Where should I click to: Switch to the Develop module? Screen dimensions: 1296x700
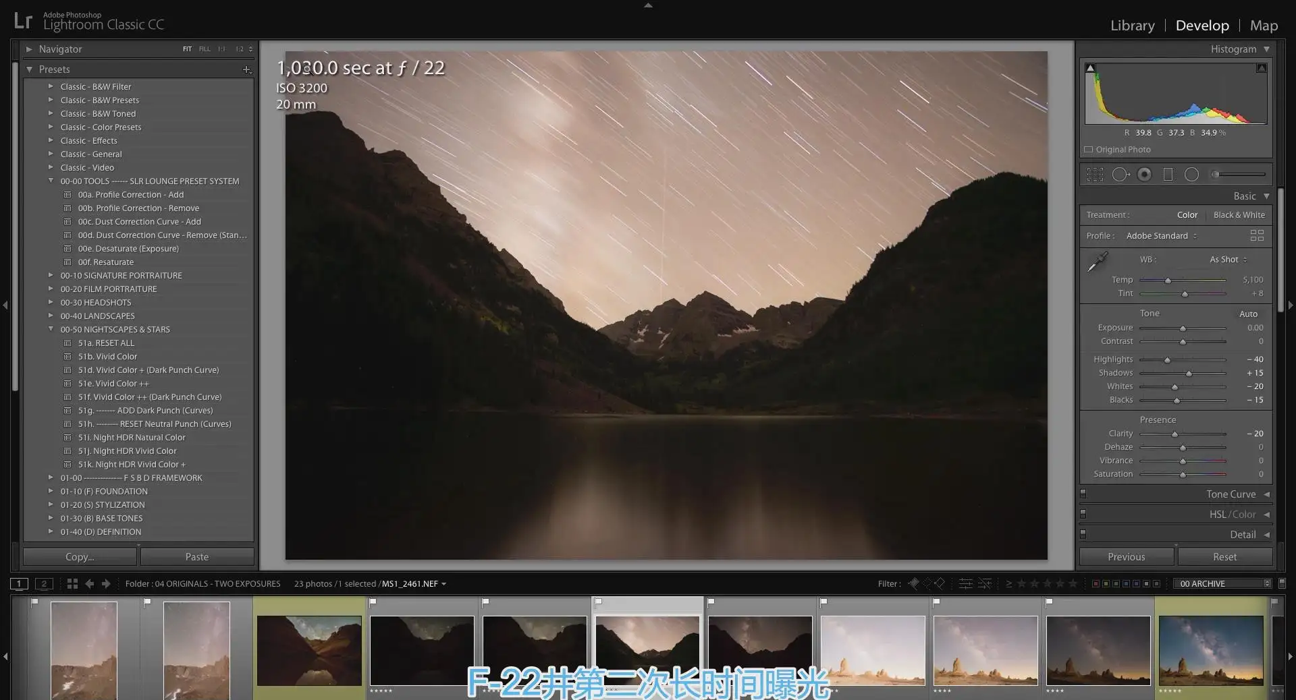click(x=1202, y=26)
